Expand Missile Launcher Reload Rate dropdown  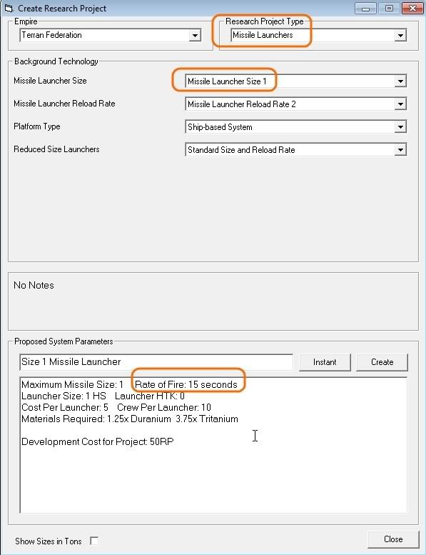400,104
